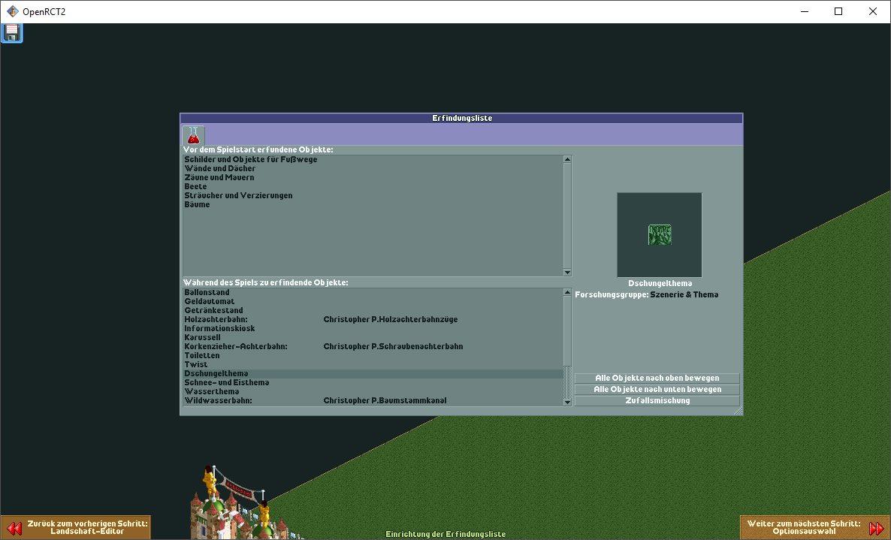
Task: Select Dschungelthema preview thumbnail
Action: tap(659, 234)
